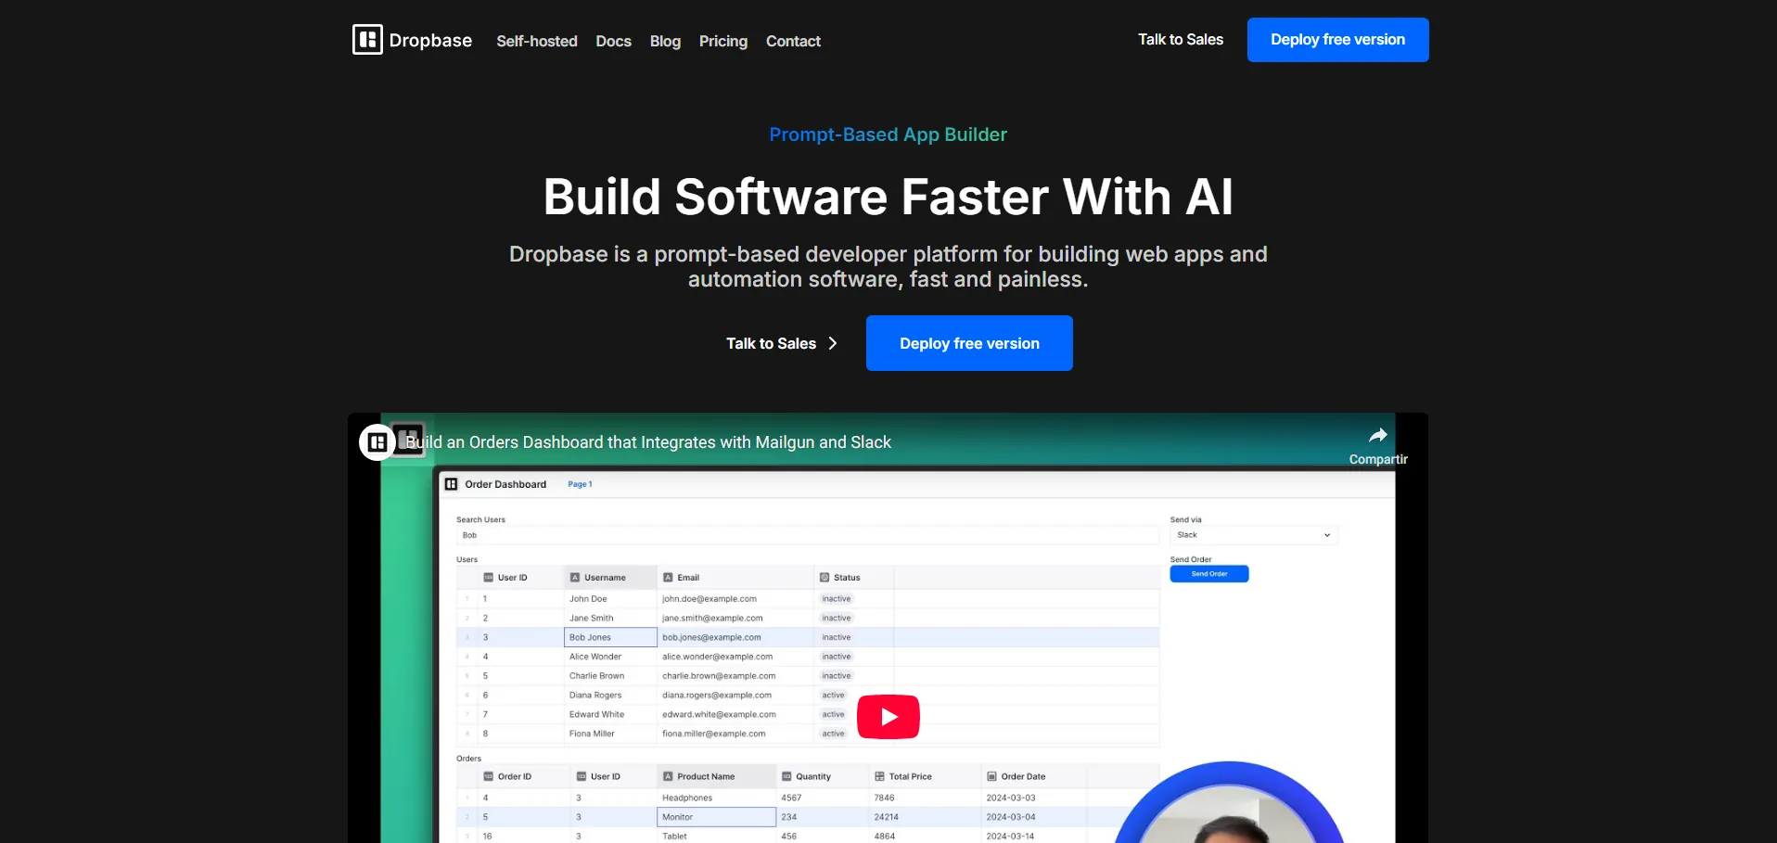Go to the Docs page

point(613,41)
